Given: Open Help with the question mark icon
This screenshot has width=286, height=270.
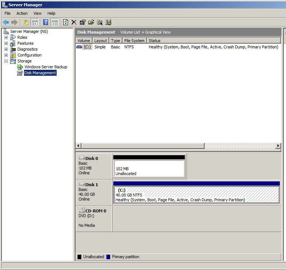Looking at the screenshot, I should pyautogui.click(x=46, y=23).
